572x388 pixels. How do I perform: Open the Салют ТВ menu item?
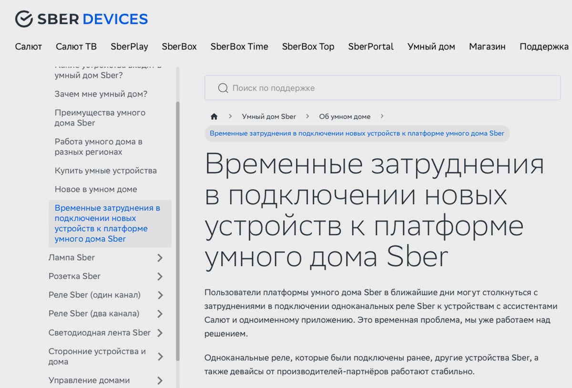pos(76,47)
